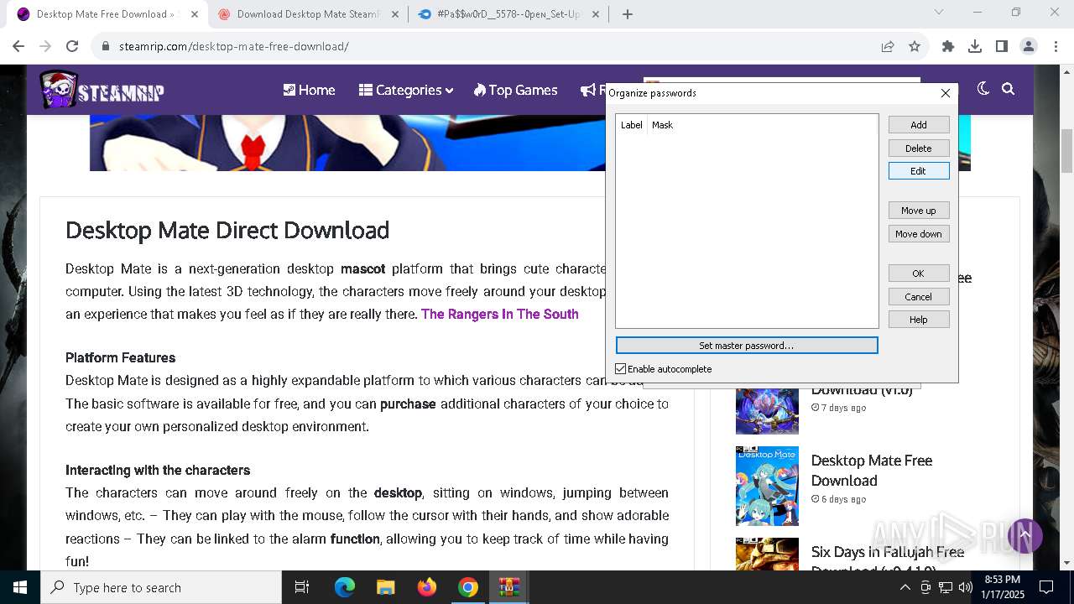
Task: Toggle dark mode with moon icon
Action: tap(983, 89)
